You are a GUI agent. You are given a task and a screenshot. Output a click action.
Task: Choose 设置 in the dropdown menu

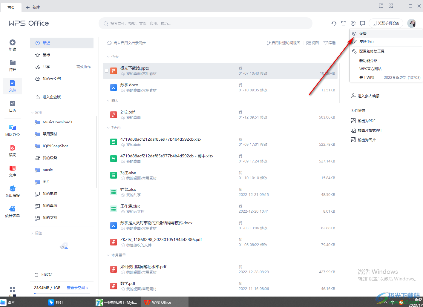click(x=386, y=34)
